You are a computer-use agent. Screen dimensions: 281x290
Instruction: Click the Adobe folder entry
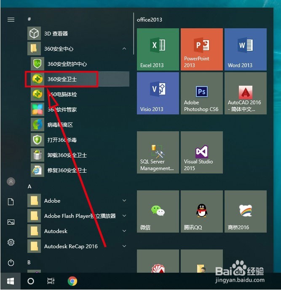pyautogui.click(x=78, y=201)
